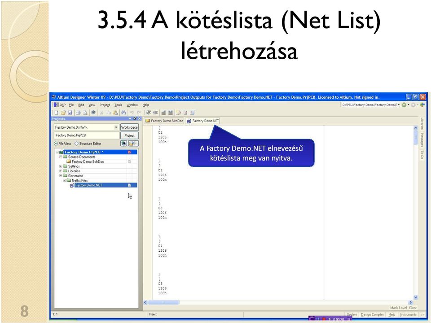This screenshot has height=323, width=431.
Task: Open the status bar Help button
Action: pos(391,314)
